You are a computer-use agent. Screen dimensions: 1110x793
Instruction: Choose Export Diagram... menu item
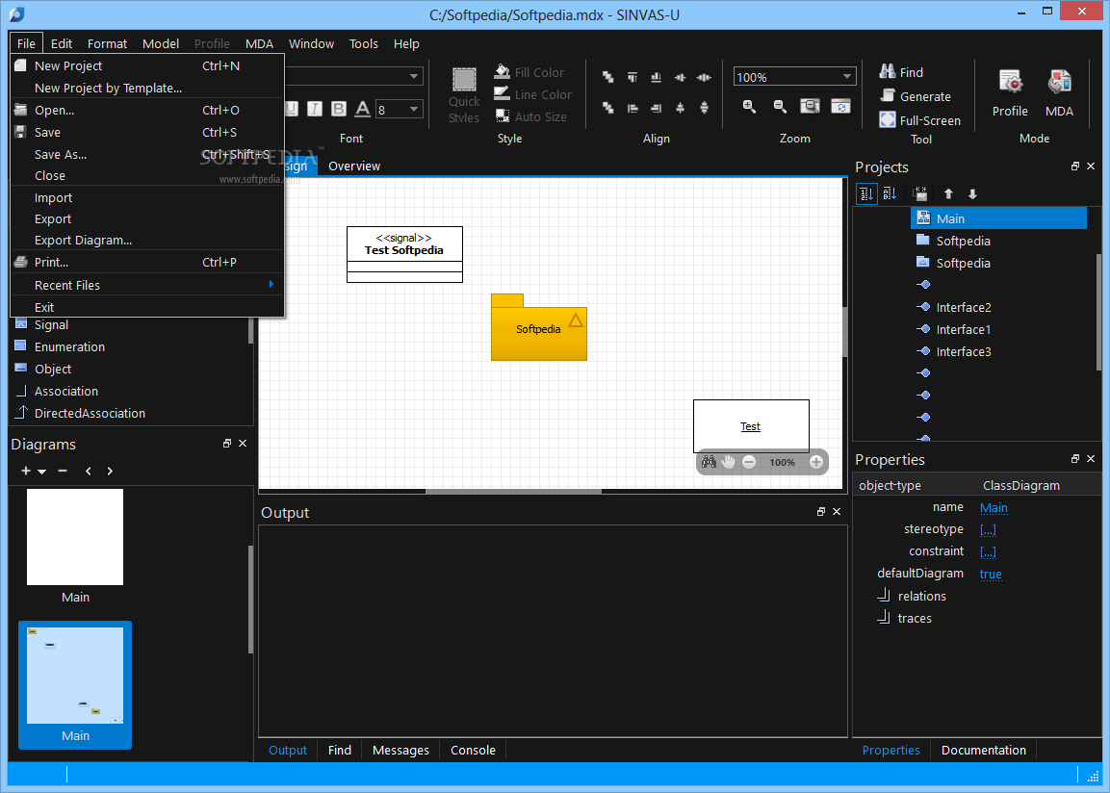[x=147, y=240]
